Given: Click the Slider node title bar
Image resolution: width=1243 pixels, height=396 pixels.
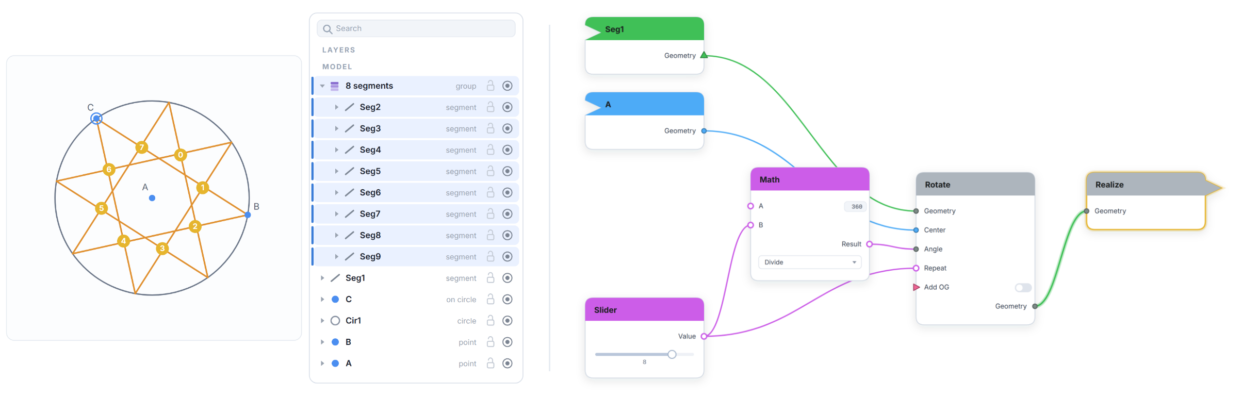Looking at the screenshot, I should pyautogui.click(x=644, y=310).
